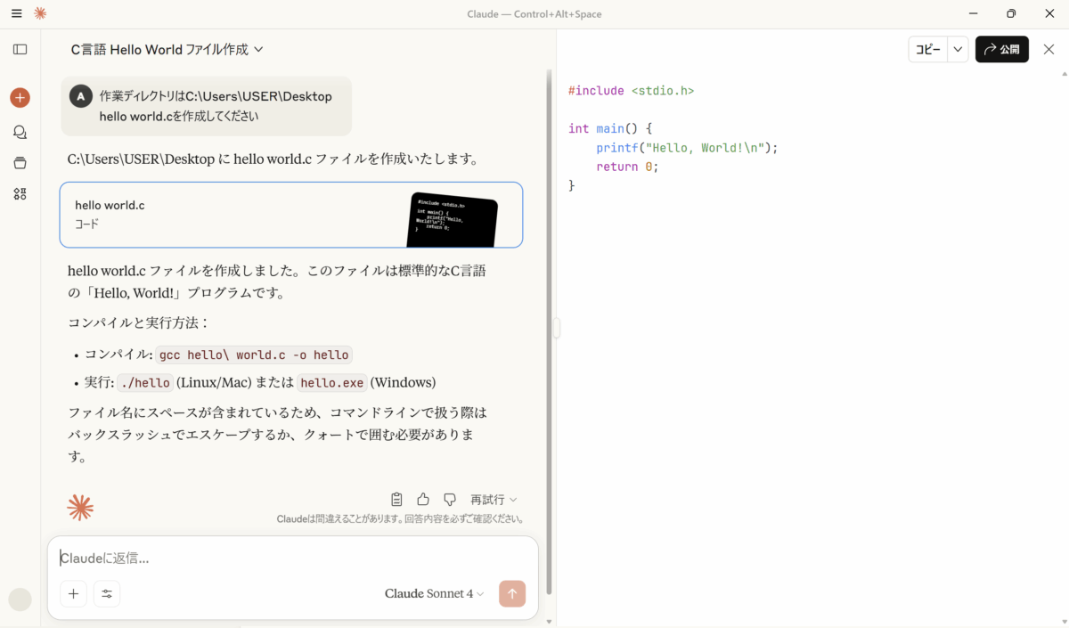The width and height of the screenshot is (1069, 628).
Task: Click the plus attachment button in composer
Action: click(73, 593)
